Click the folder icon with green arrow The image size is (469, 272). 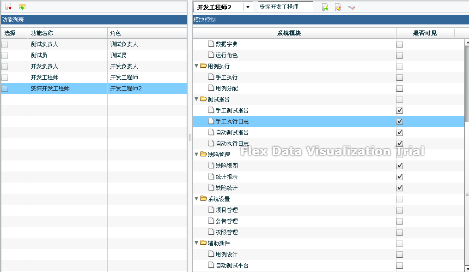[22, 7]
